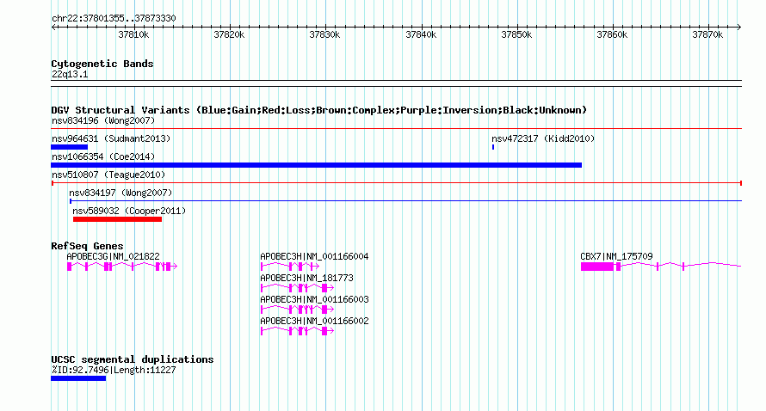This screenshot has width=766, height=411.
Task: Click the chr22:37801355..37873330 coordinate label
Action: pos(114,18)
